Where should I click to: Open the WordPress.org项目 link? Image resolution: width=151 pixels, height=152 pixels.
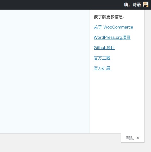112,38
